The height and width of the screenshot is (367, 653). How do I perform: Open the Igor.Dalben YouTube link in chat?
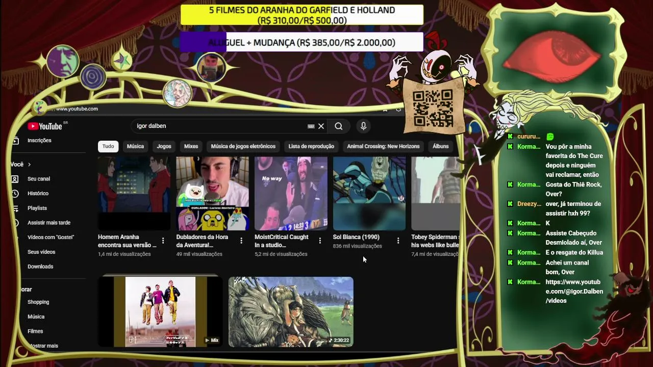point(574,292)
